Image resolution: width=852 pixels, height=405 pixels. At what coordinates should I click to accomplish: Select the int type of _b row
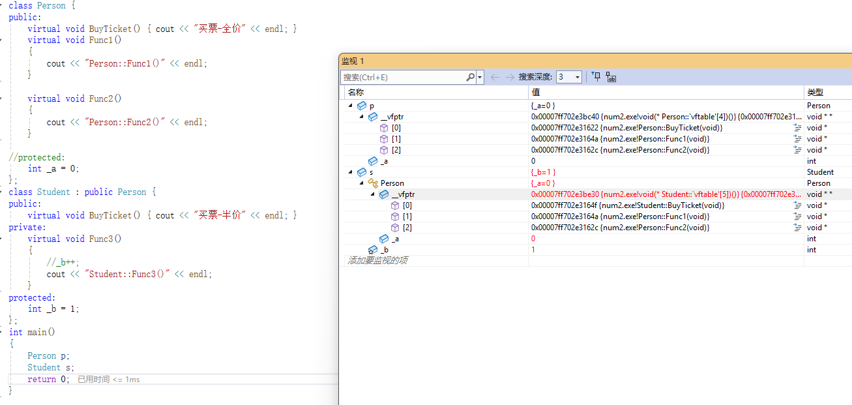pos(812,250)
